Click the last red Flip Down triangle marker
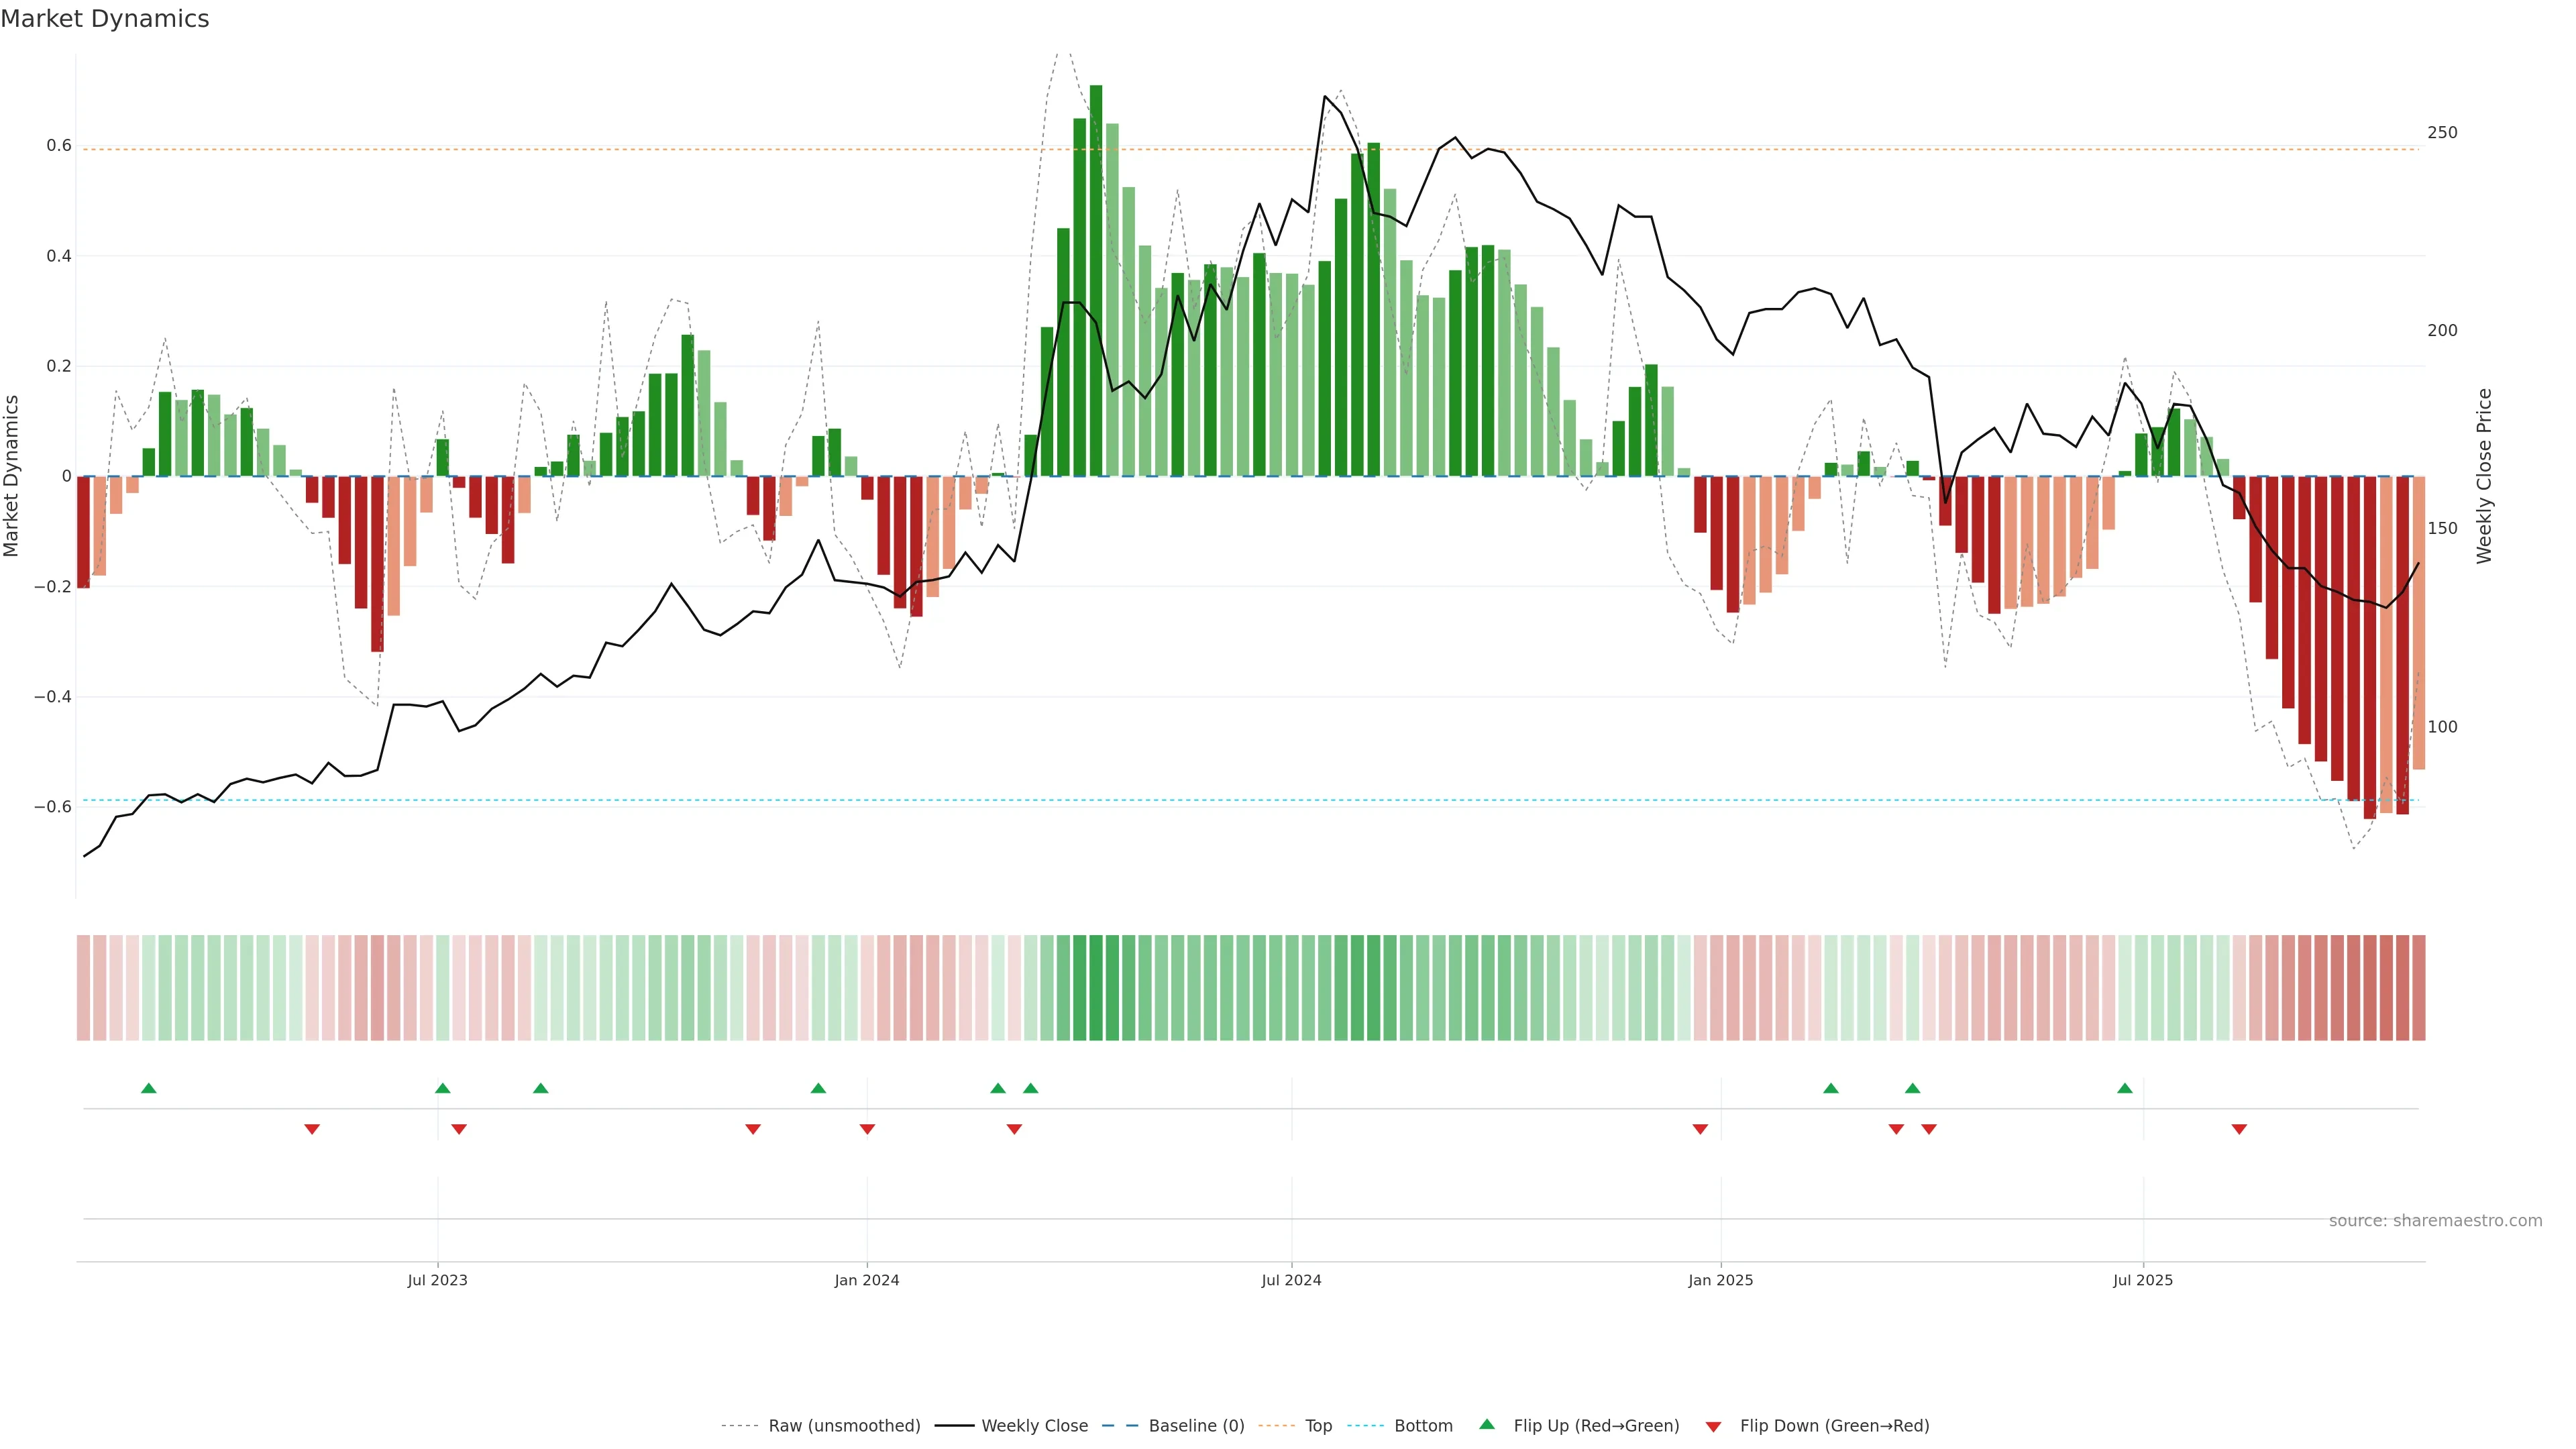 pos(2239,1129)
